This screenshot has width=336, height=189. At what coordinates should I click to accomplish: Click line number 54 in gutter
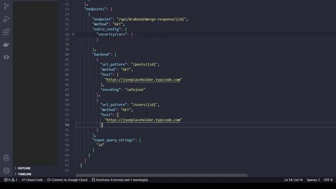click(x=67, y=125)
